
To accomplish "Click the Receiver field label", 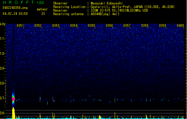I will point(60,10).
